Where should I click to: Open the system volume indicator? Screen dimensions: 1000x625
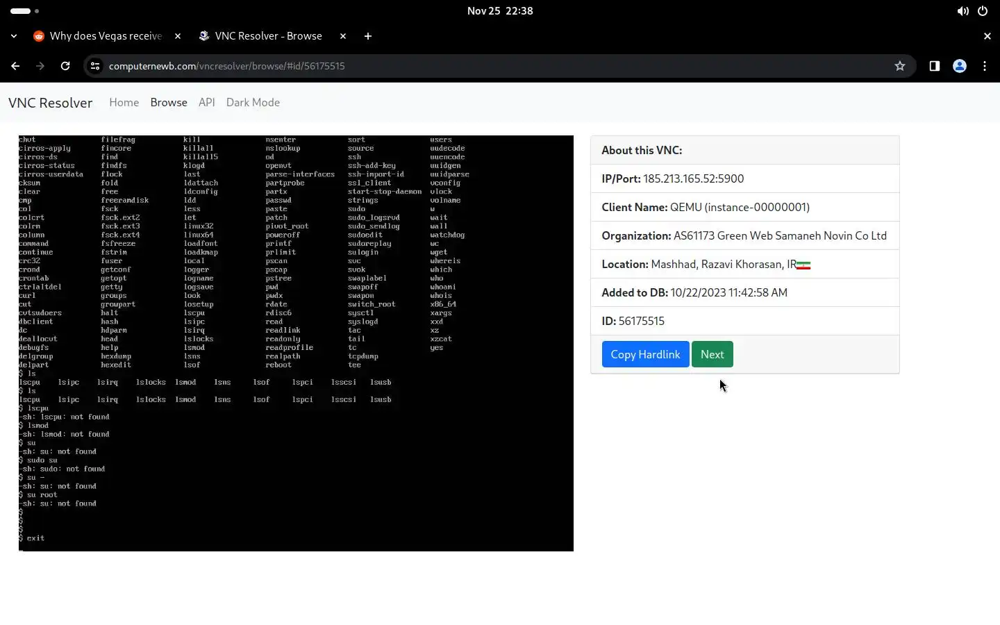[962, 11]
